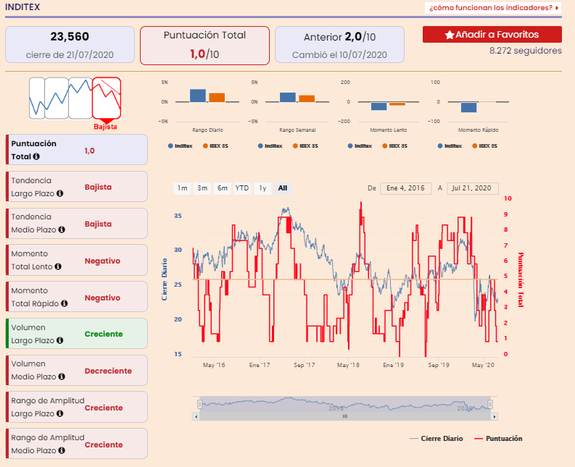Click the Momento Rápido mini bar chart
This screenshot has width=575, height=467.
[478, 102]
